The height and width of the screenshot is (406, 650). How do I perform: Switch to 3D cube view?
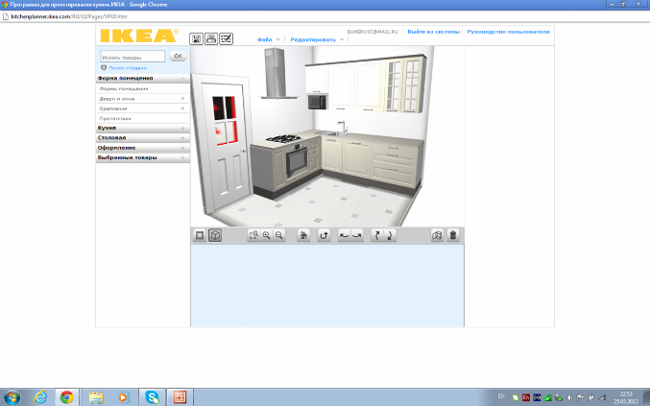[x=215, y=235]
